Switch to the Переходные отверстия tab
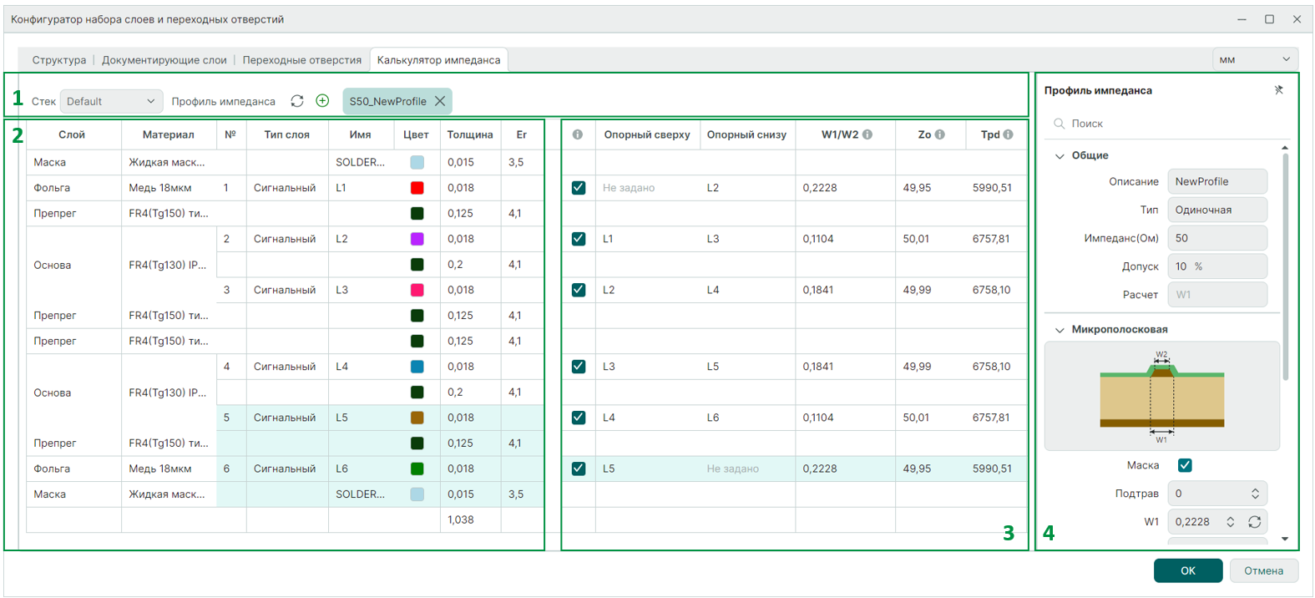Viewport: 1315px width, 598px height. click(x=301, y=60)
